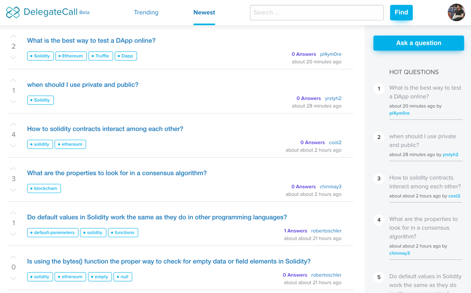Viewport: 471px width, 293px height.
Task: Upvote the consensus algorithm question
Action: 13,168
